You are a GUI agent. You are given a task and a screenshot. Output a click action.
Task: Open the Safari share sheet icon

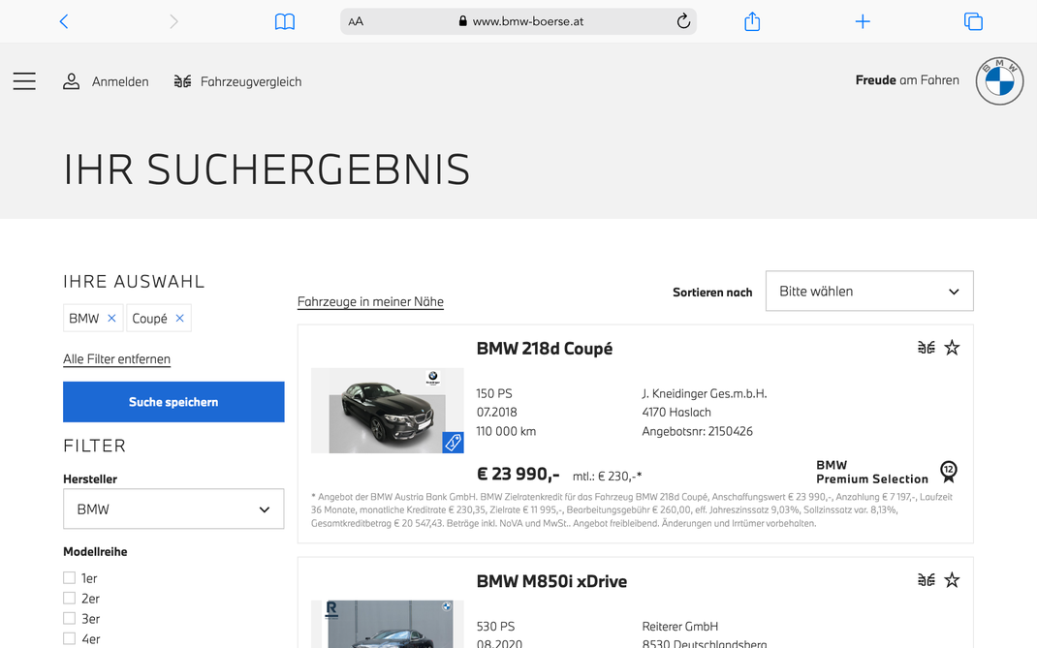751,20
